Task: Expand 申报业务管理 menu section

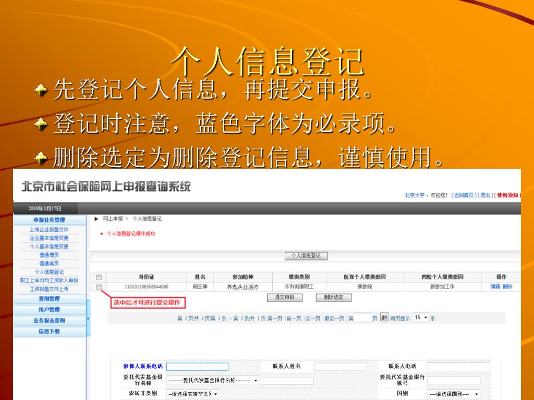Action: pyautogui.click(x=50, y=220)
